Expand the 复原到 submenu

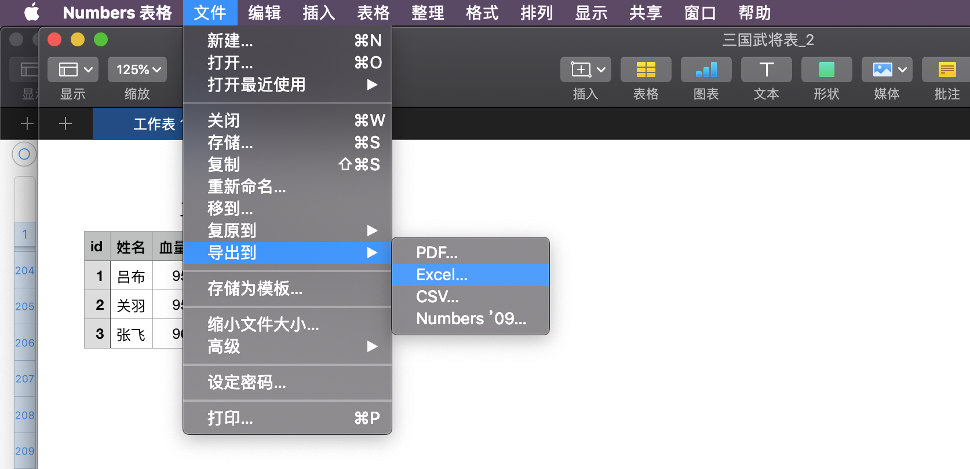tap(287, 230)
